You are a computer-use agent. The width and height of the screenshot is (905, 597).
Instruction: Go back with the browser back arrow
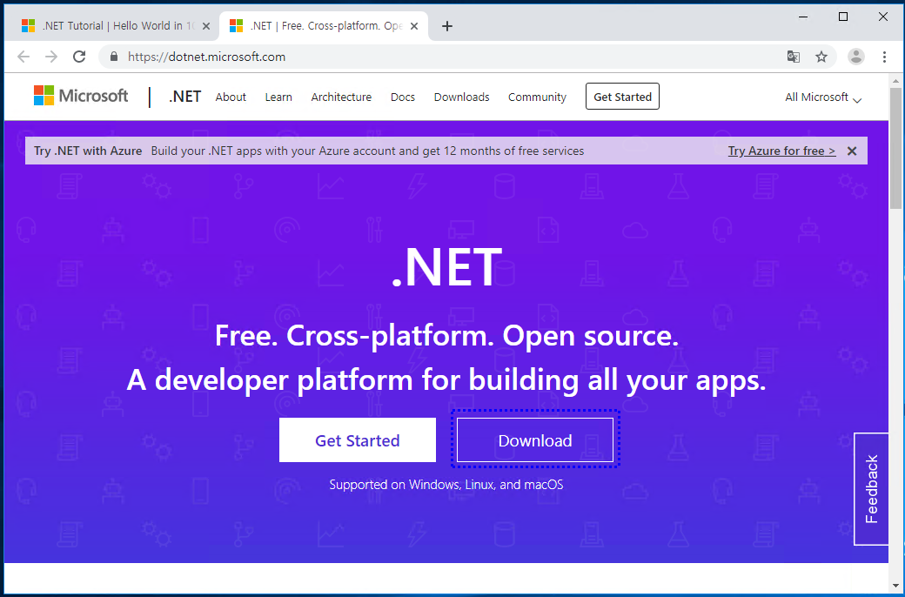[23, 57]
